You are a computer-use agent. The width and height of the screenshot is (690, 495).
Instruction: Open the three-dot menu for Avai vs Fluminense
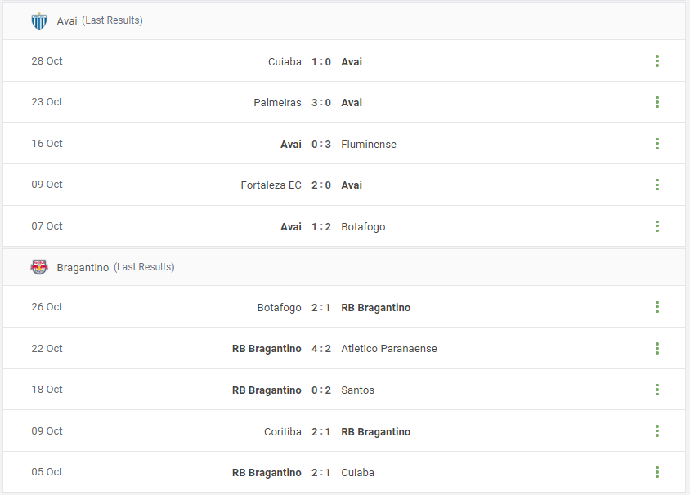click(657, 144)
